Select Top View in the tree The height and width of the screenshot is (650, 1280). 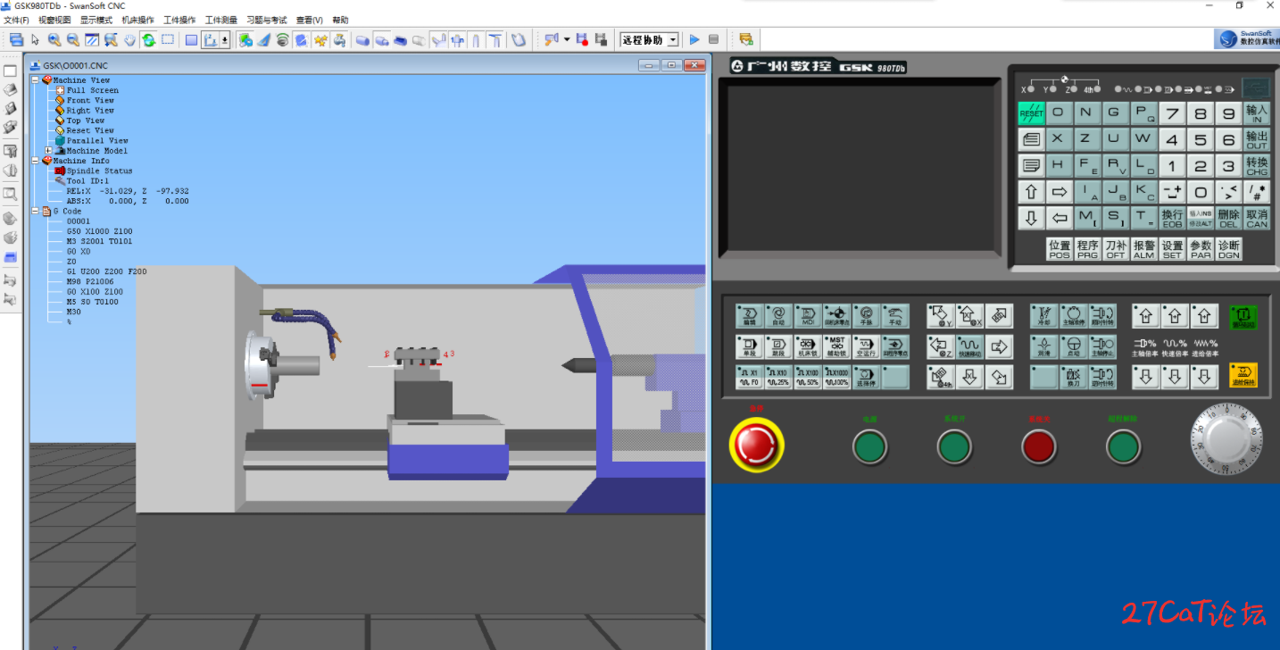86,121
